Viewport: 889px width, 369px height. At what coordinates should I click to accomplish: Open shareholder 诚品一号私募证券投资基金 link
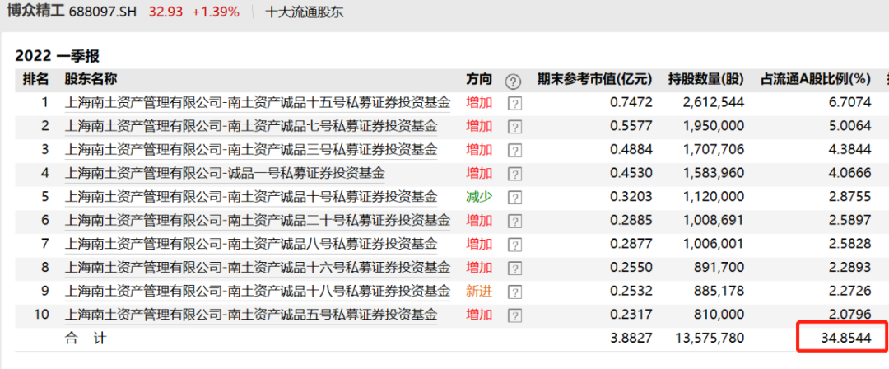pos(226,173)
